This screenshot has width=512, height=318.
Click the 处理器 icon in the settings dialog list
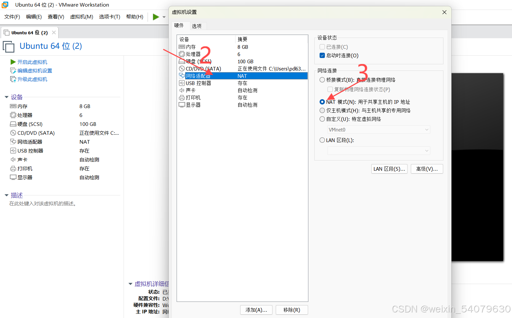coord(182,54)
